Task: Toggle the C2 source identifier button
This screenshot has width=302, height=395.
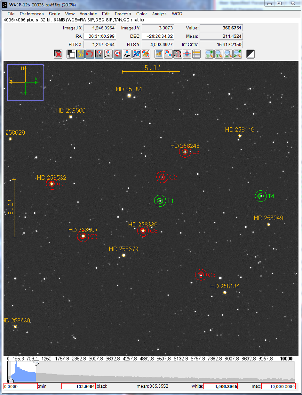Action: tap(99, 54)
